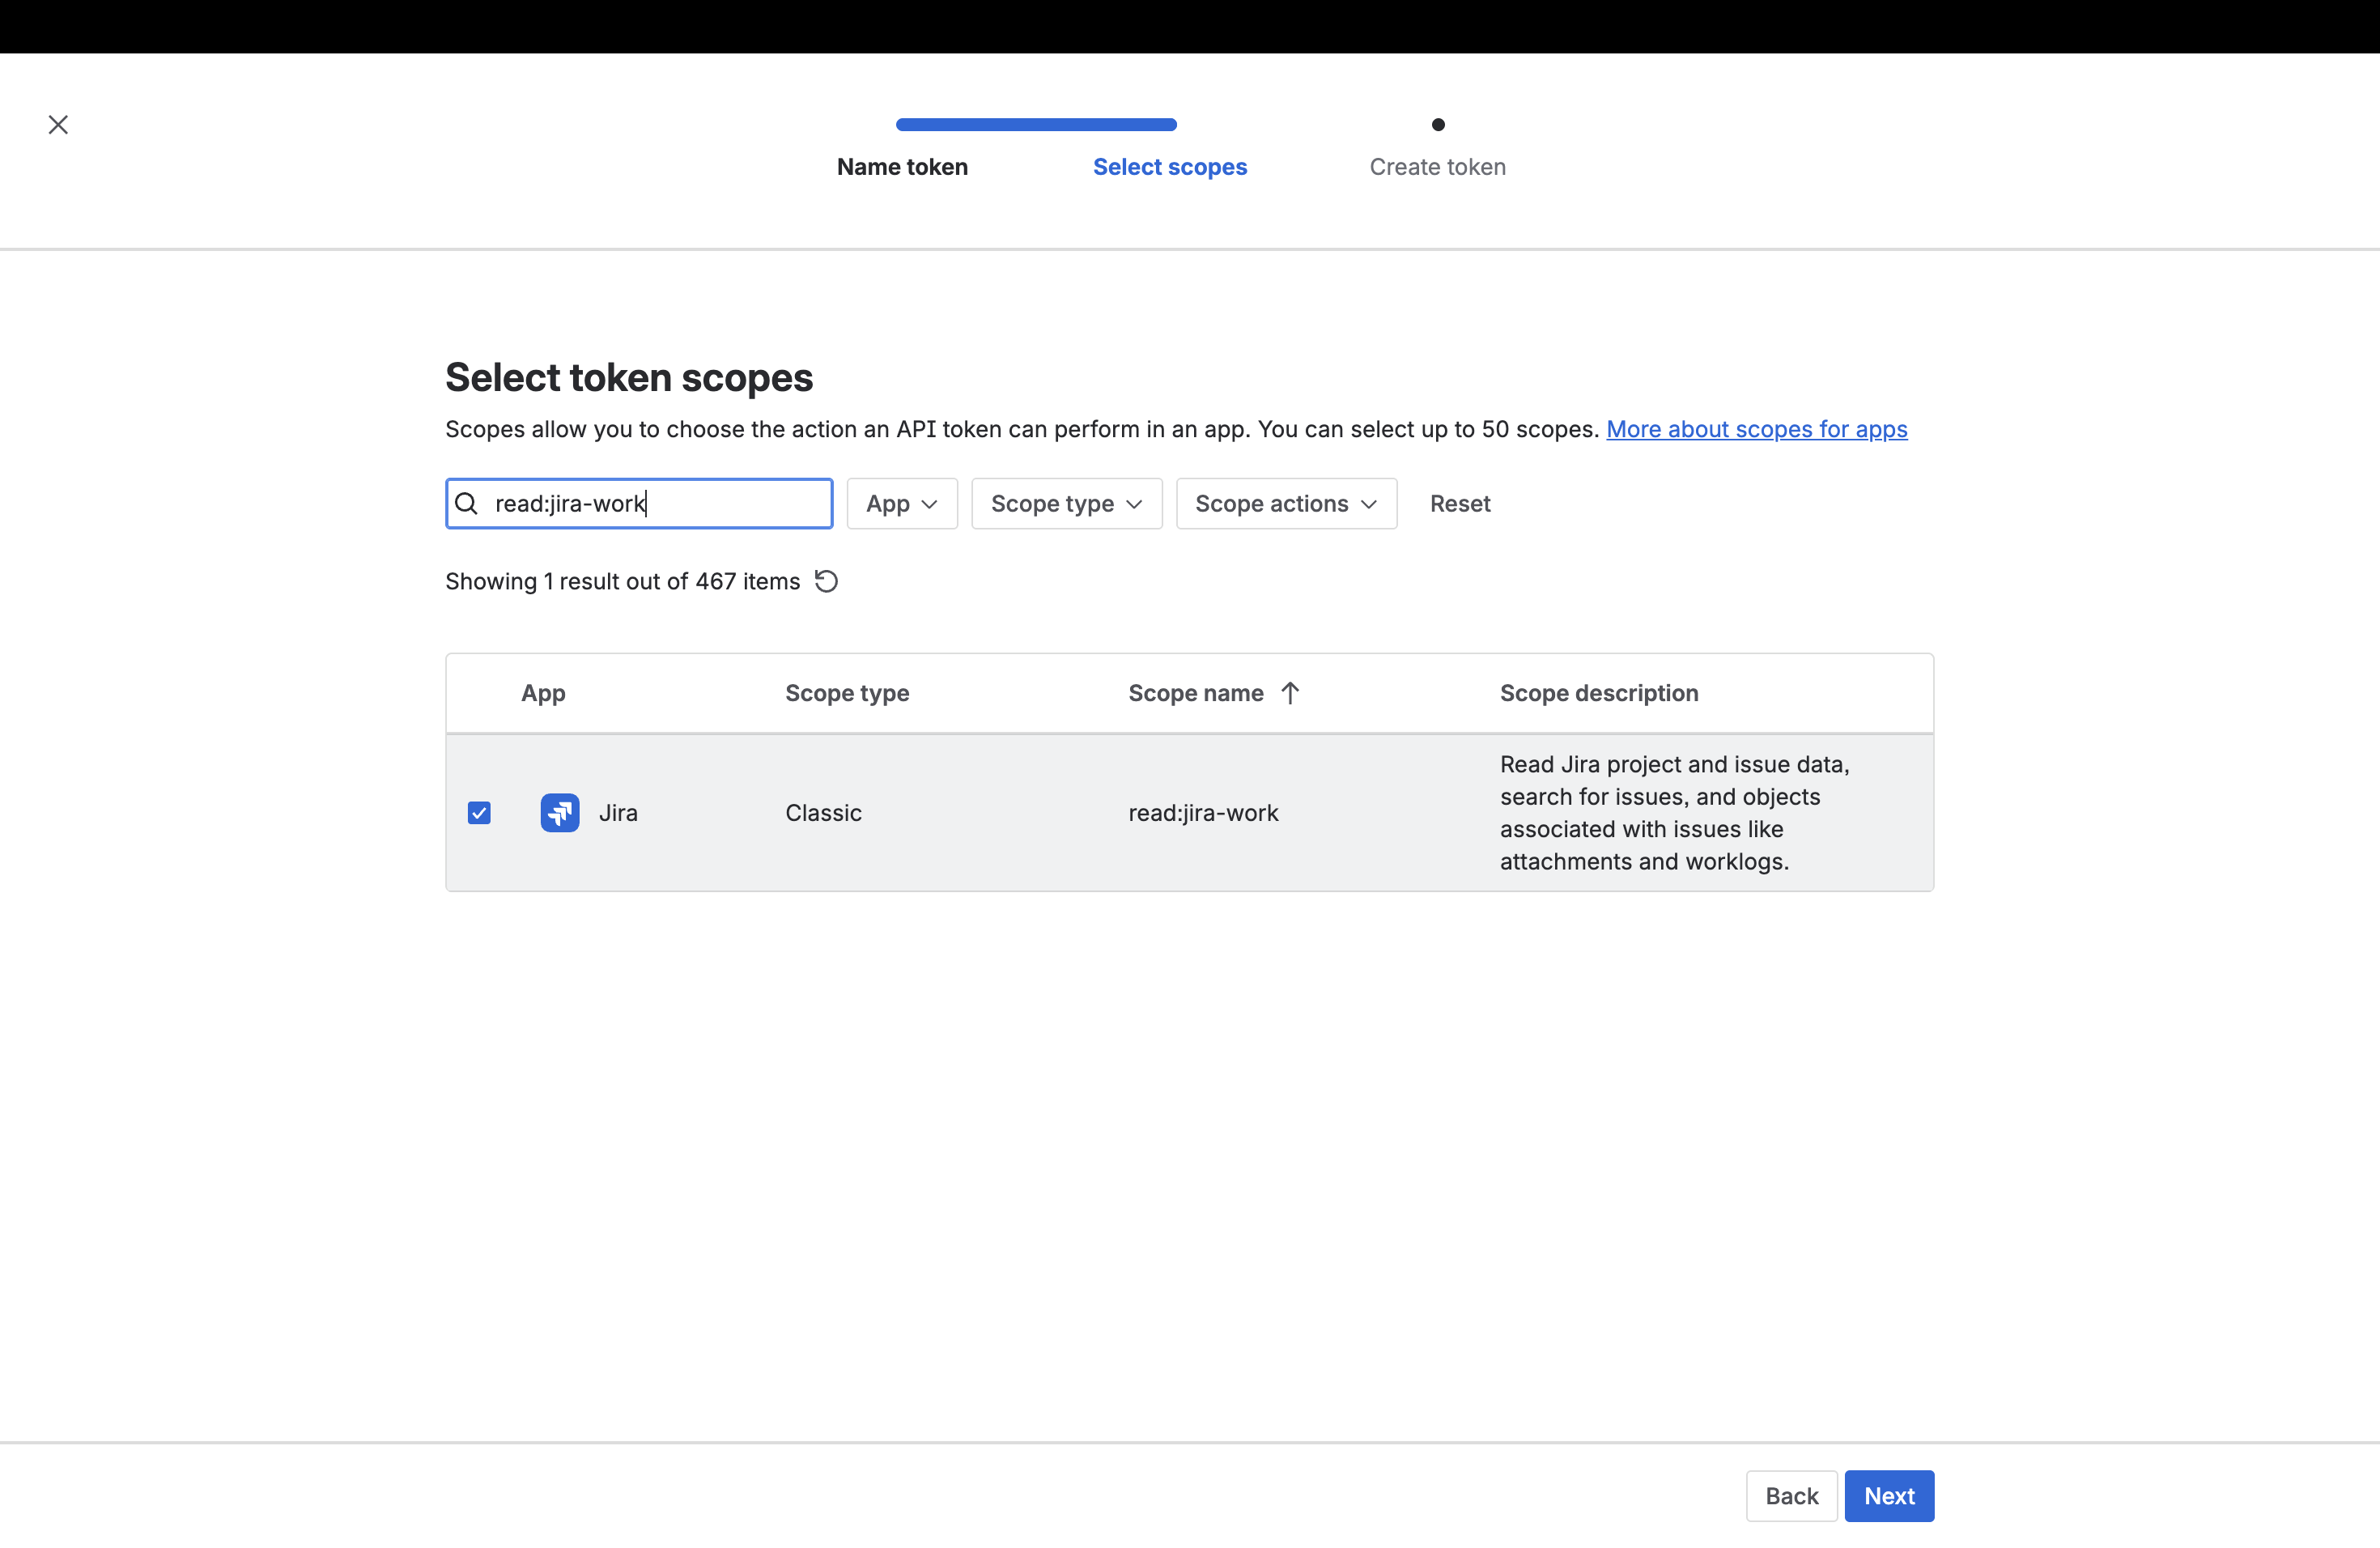Open the Scope actions dropdown

1285,503
